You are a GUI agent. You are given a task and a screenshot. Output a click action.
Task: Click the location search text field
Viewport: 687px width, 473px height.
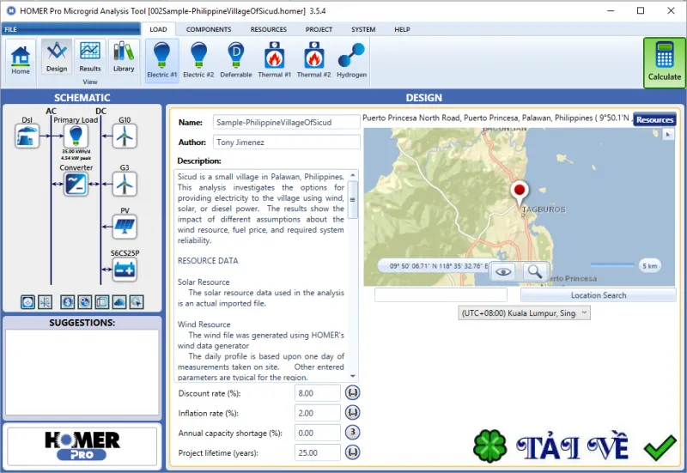click(x=441, y=294)
